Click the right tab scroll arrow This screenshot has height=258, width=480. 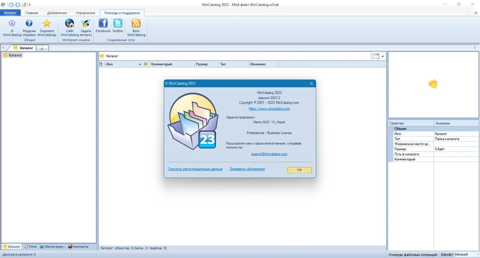[x=475, y=48]
